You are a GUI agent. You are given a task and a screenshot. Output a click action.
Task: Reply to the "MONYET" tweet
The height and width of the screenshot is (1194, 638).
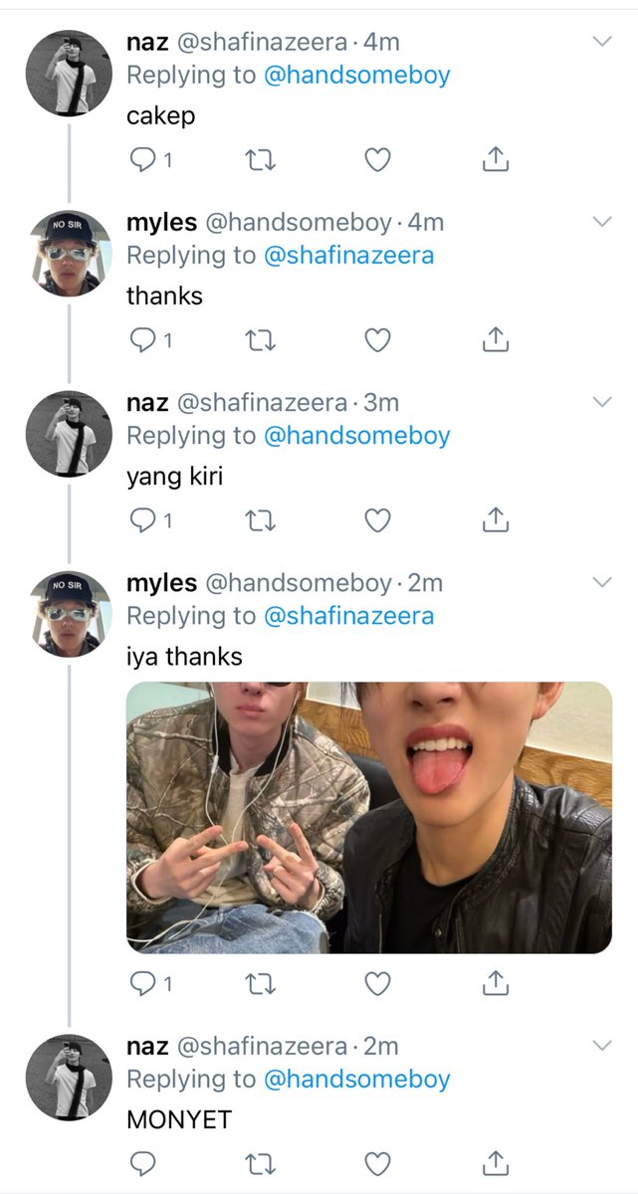coord(143,1162)
